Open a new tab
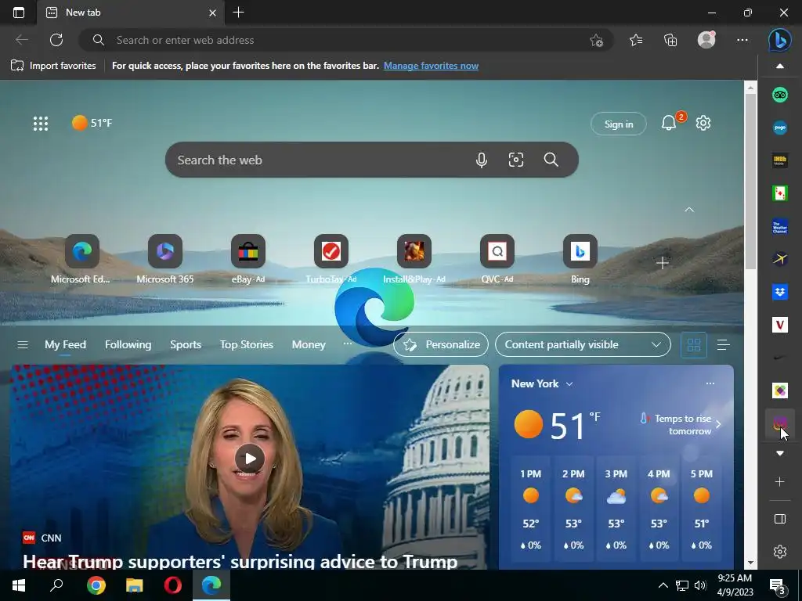The image size is (802, 601). [x=238, y=13]
